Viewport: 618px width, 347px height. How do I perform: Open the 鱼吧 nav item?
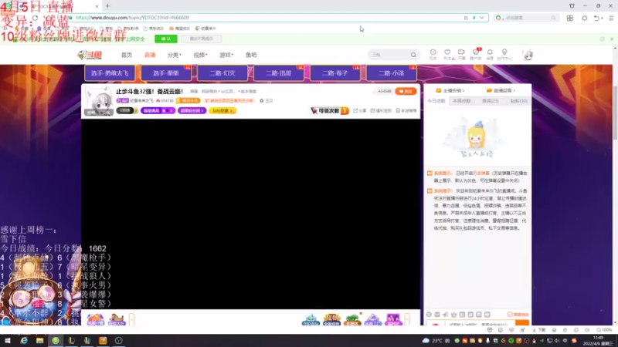pyautogui.click(x=251, y=55)
